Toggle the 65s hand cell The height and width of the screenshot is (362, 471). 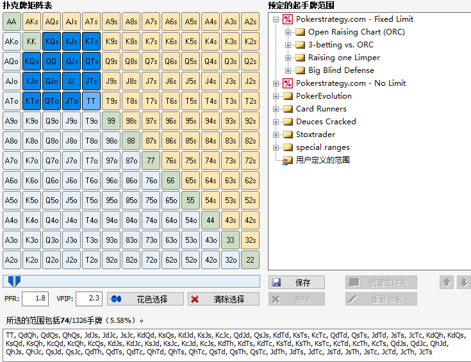[x=191, y=181]
